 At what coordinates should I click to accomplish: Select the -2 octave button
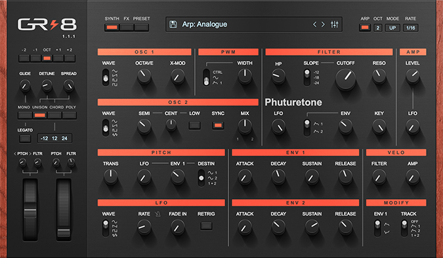click(24, 58)
